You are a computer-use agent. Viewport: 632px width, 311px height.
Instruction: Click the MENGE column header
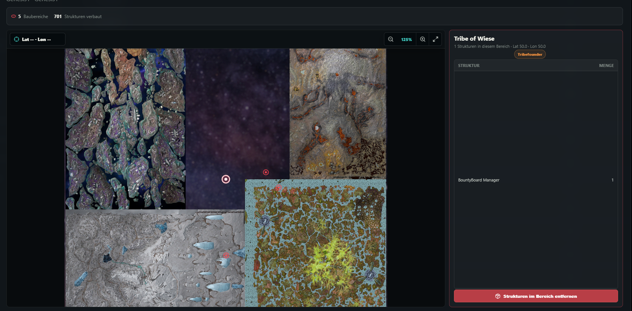[x=606, y=66]
